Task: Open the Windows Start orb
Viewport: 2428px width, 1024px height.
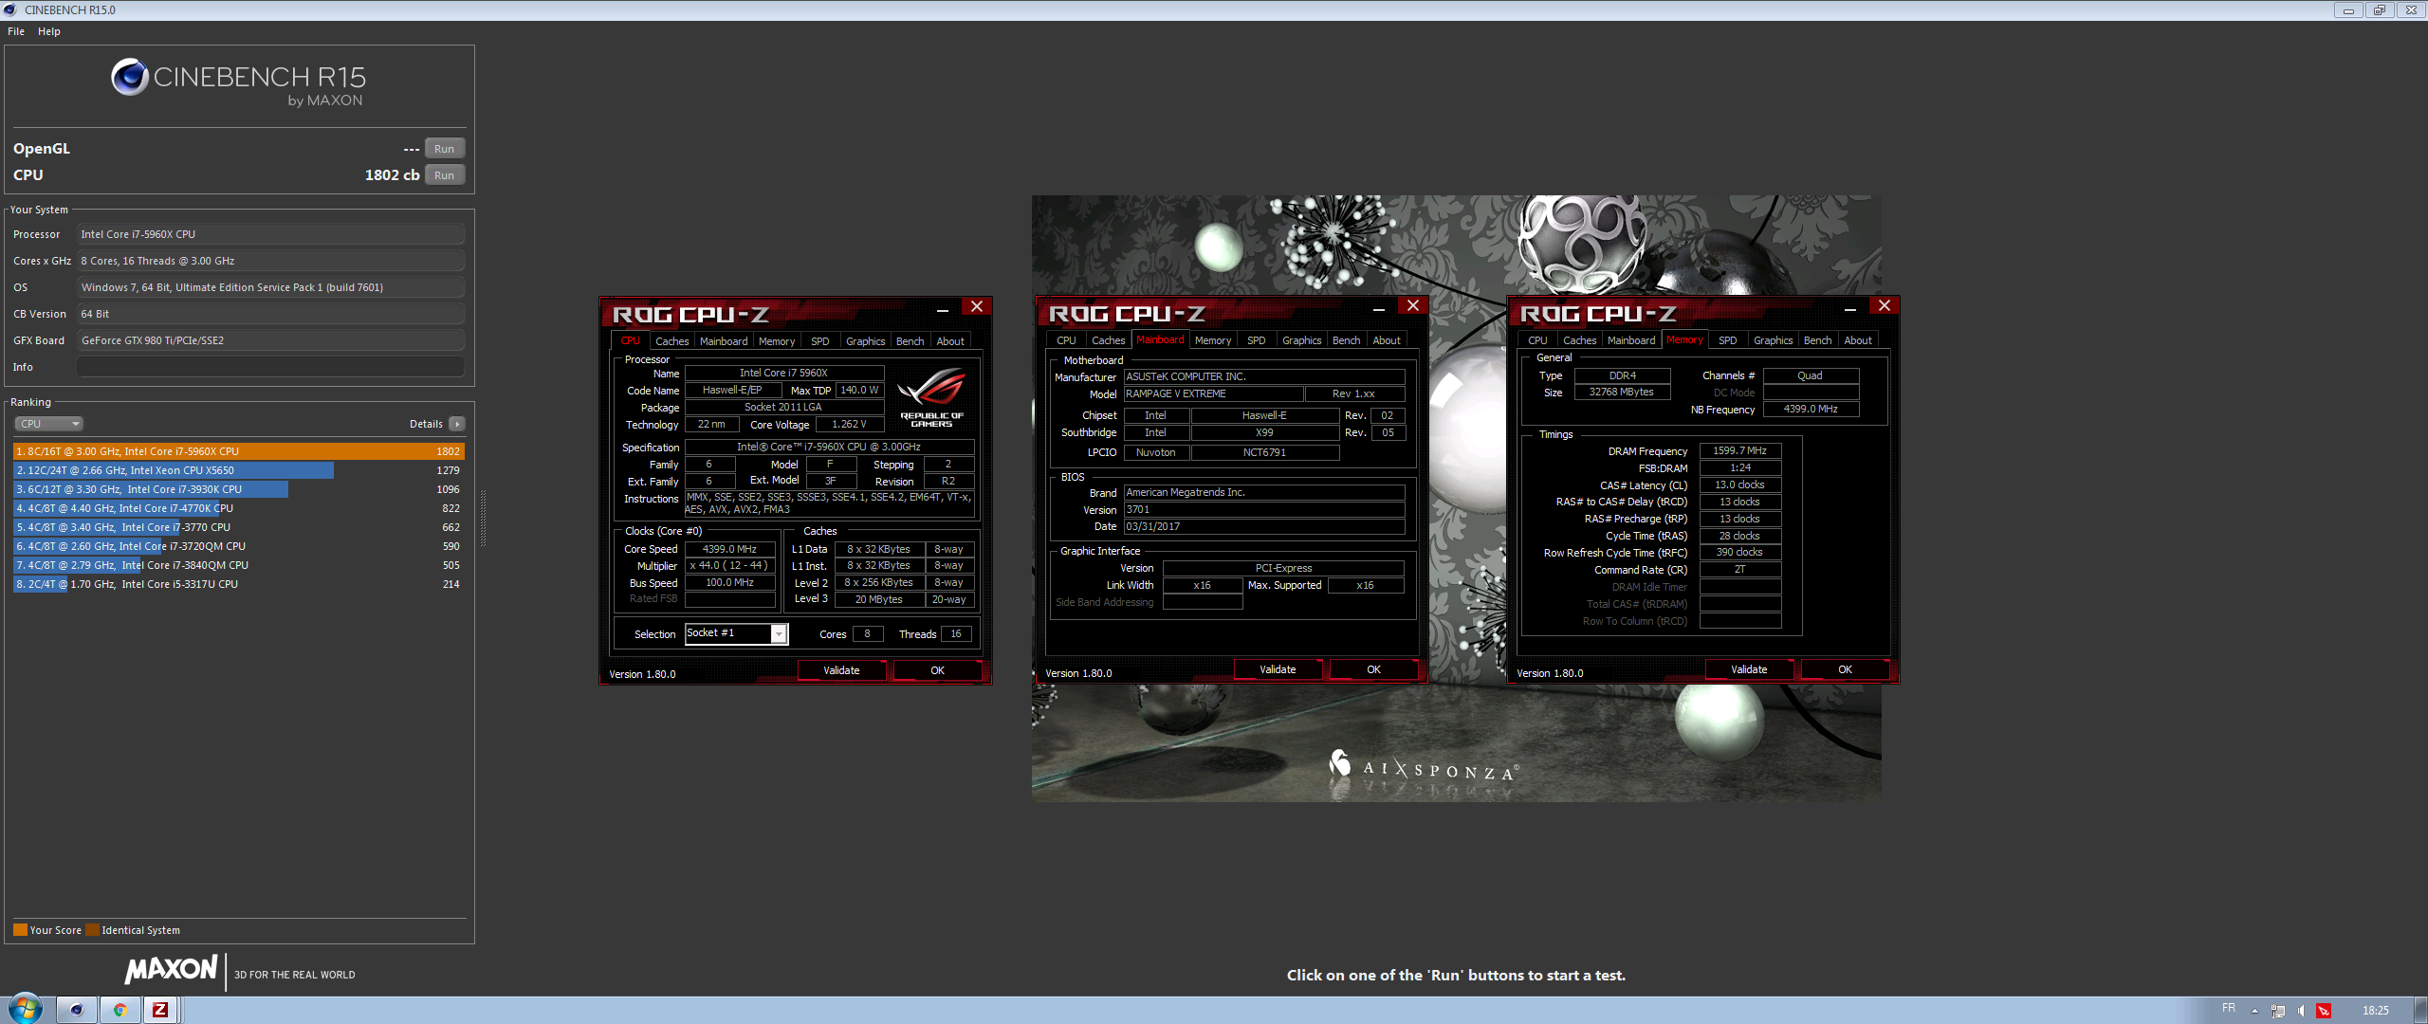Action: [26, 1009]
